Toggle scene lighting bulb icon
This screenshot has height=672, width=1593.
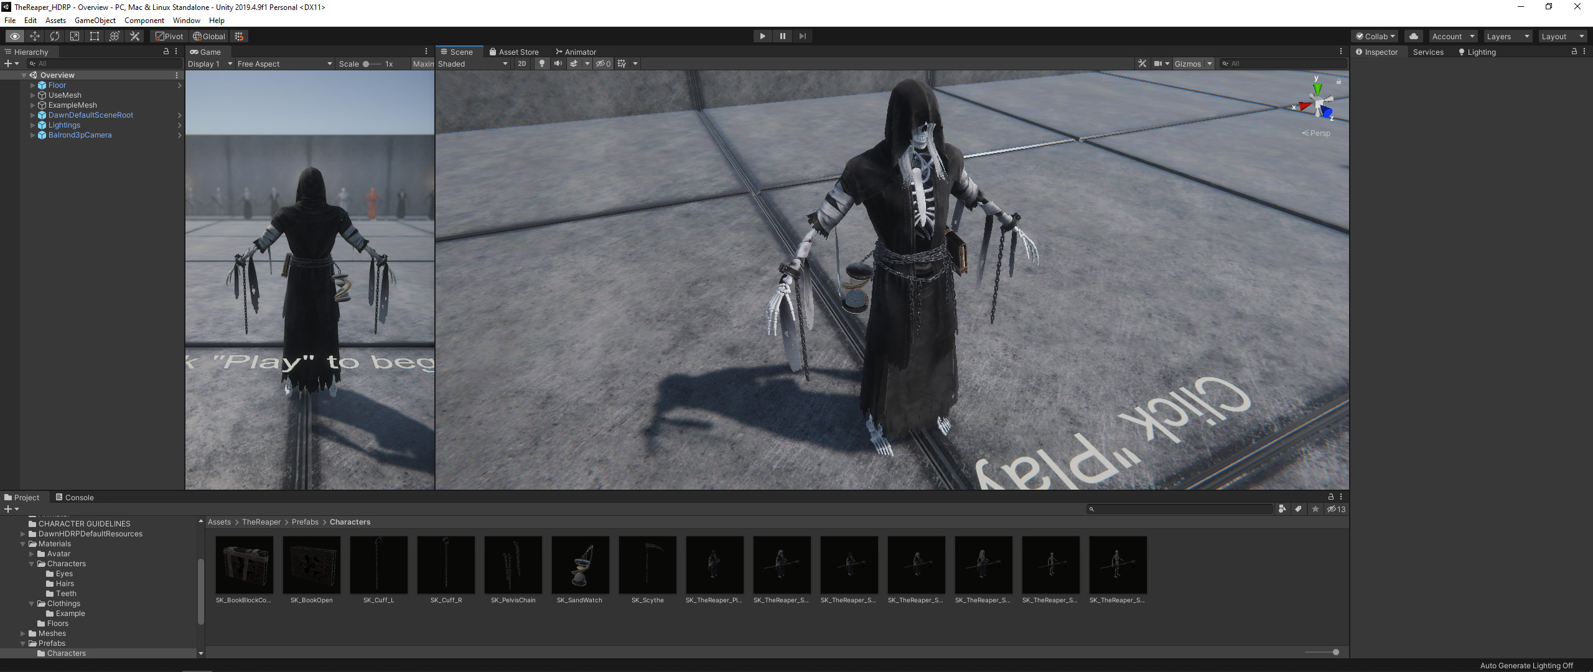coord(542,63)
